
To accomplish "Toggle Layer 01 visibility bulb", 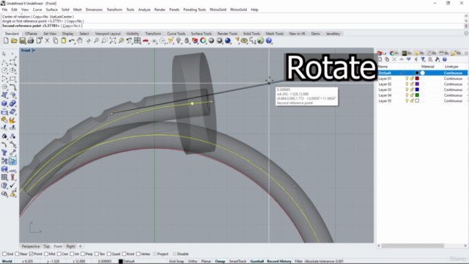I will 407,78.
